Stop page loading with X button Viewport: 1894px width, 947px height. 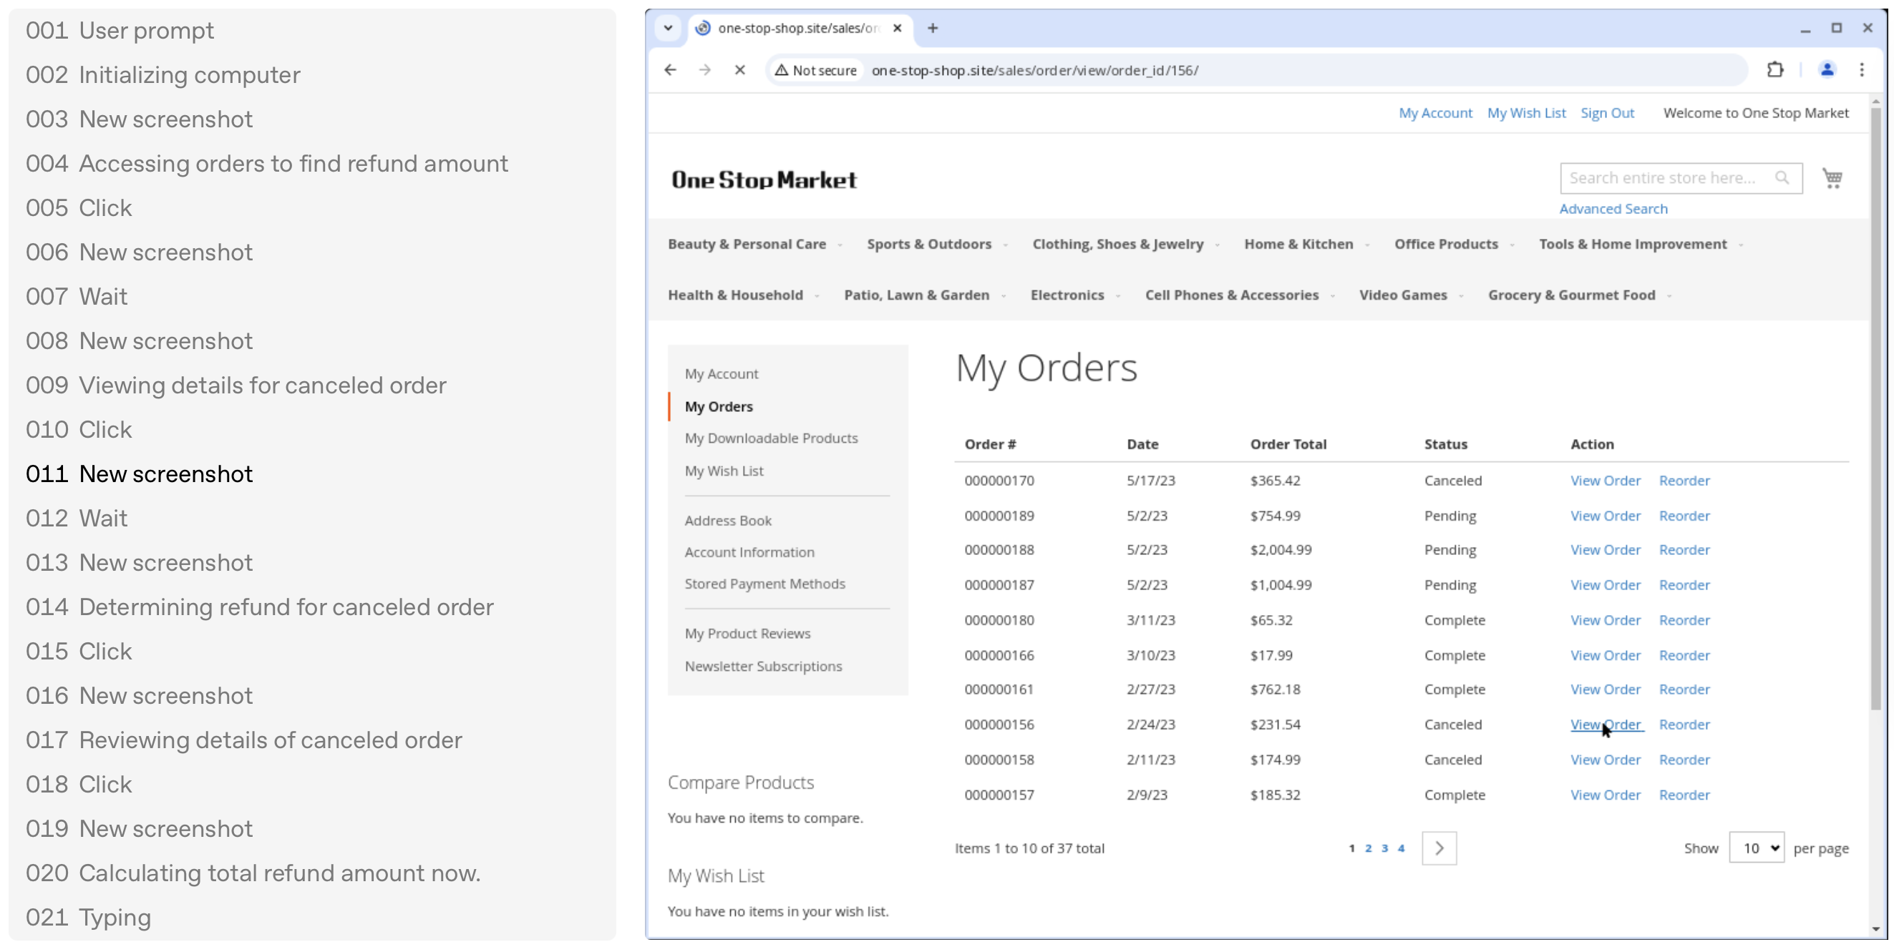739,70
